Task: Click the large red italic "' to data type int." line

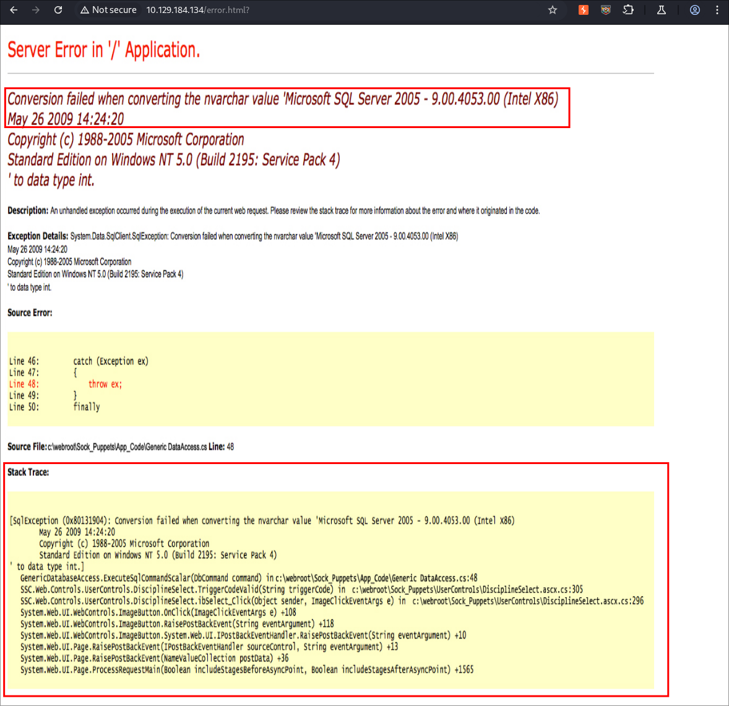Action: [51, 180]
